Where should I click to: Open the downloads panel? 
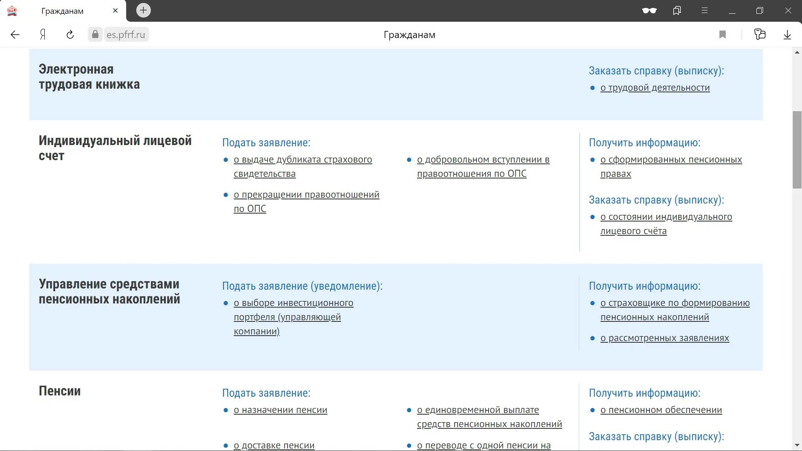click(x=787, y=35)
